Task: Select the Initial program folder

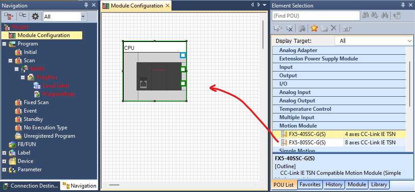Action: point(30,52)
